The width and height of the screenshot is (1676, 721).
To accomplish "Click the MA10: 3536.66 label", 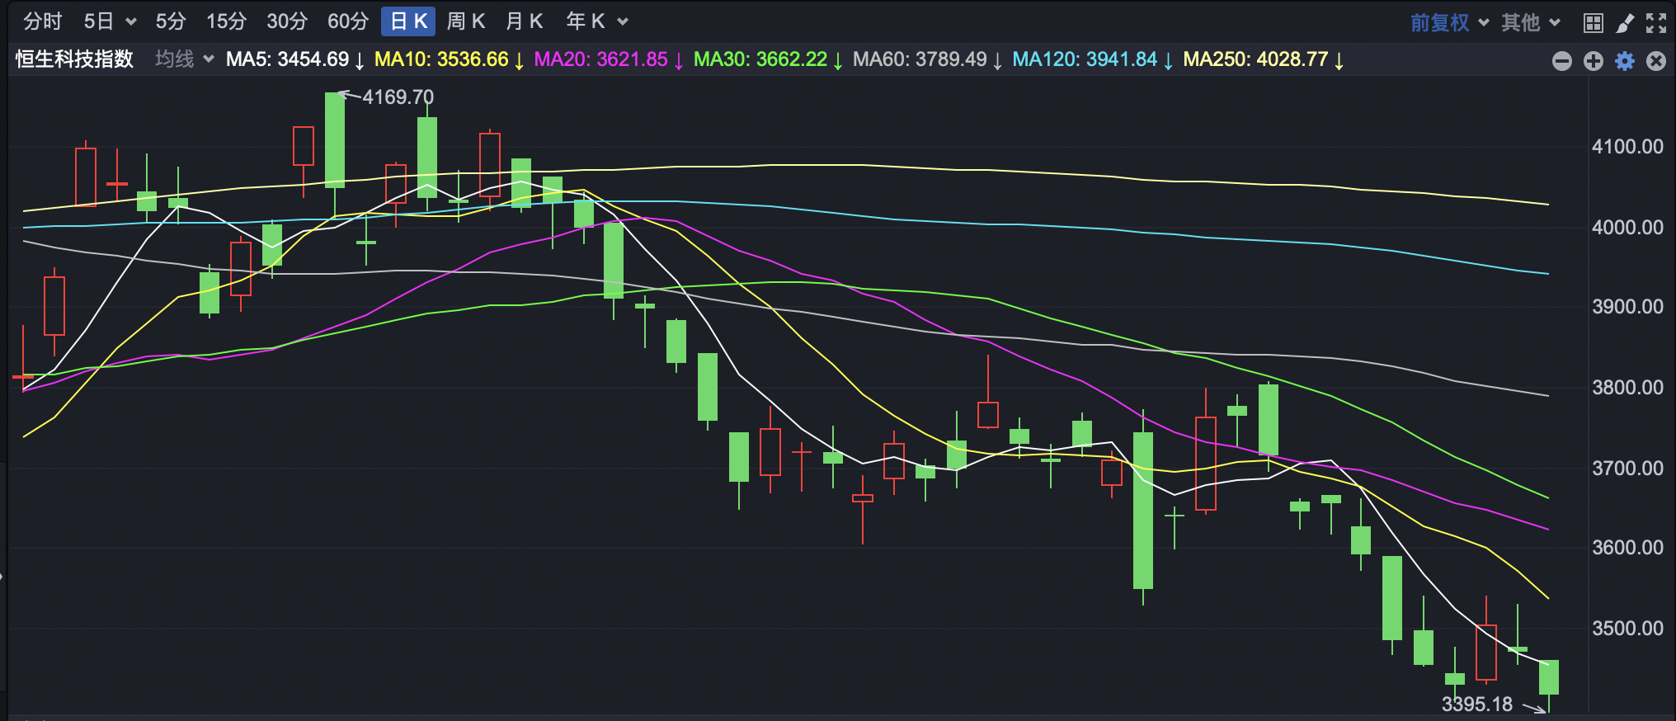I will (449, 59).
